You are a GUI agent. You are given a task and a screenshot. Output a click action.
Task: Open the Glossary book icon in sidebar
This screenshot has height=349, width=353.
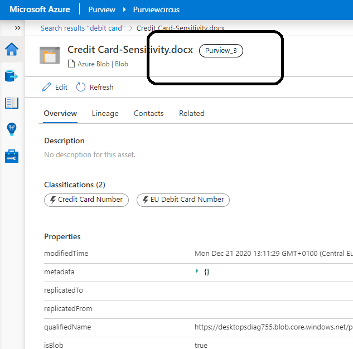[12, 103]
